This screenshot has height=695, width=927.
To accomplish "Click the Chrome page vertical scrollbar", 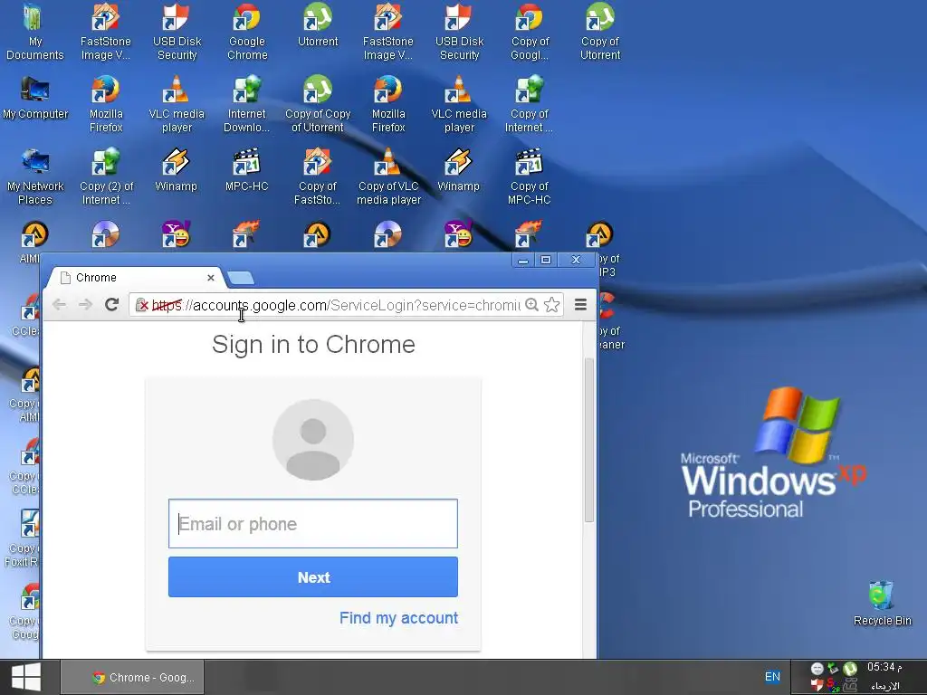I will (588, 440).
